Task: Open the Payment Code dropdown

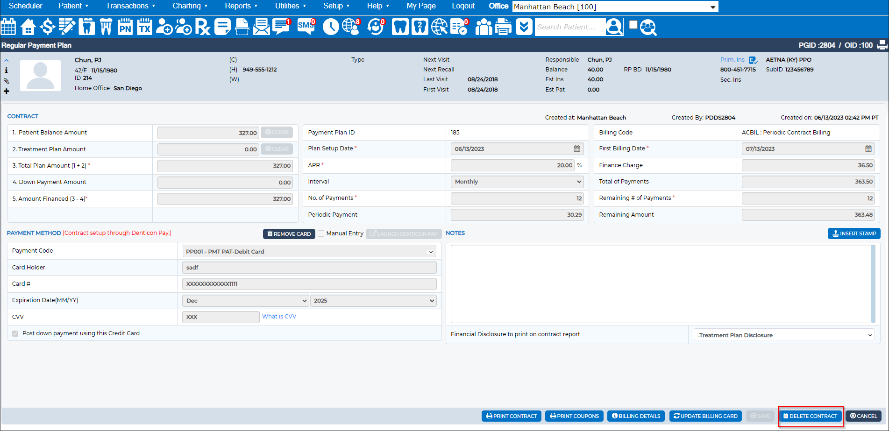Action: 309,251
